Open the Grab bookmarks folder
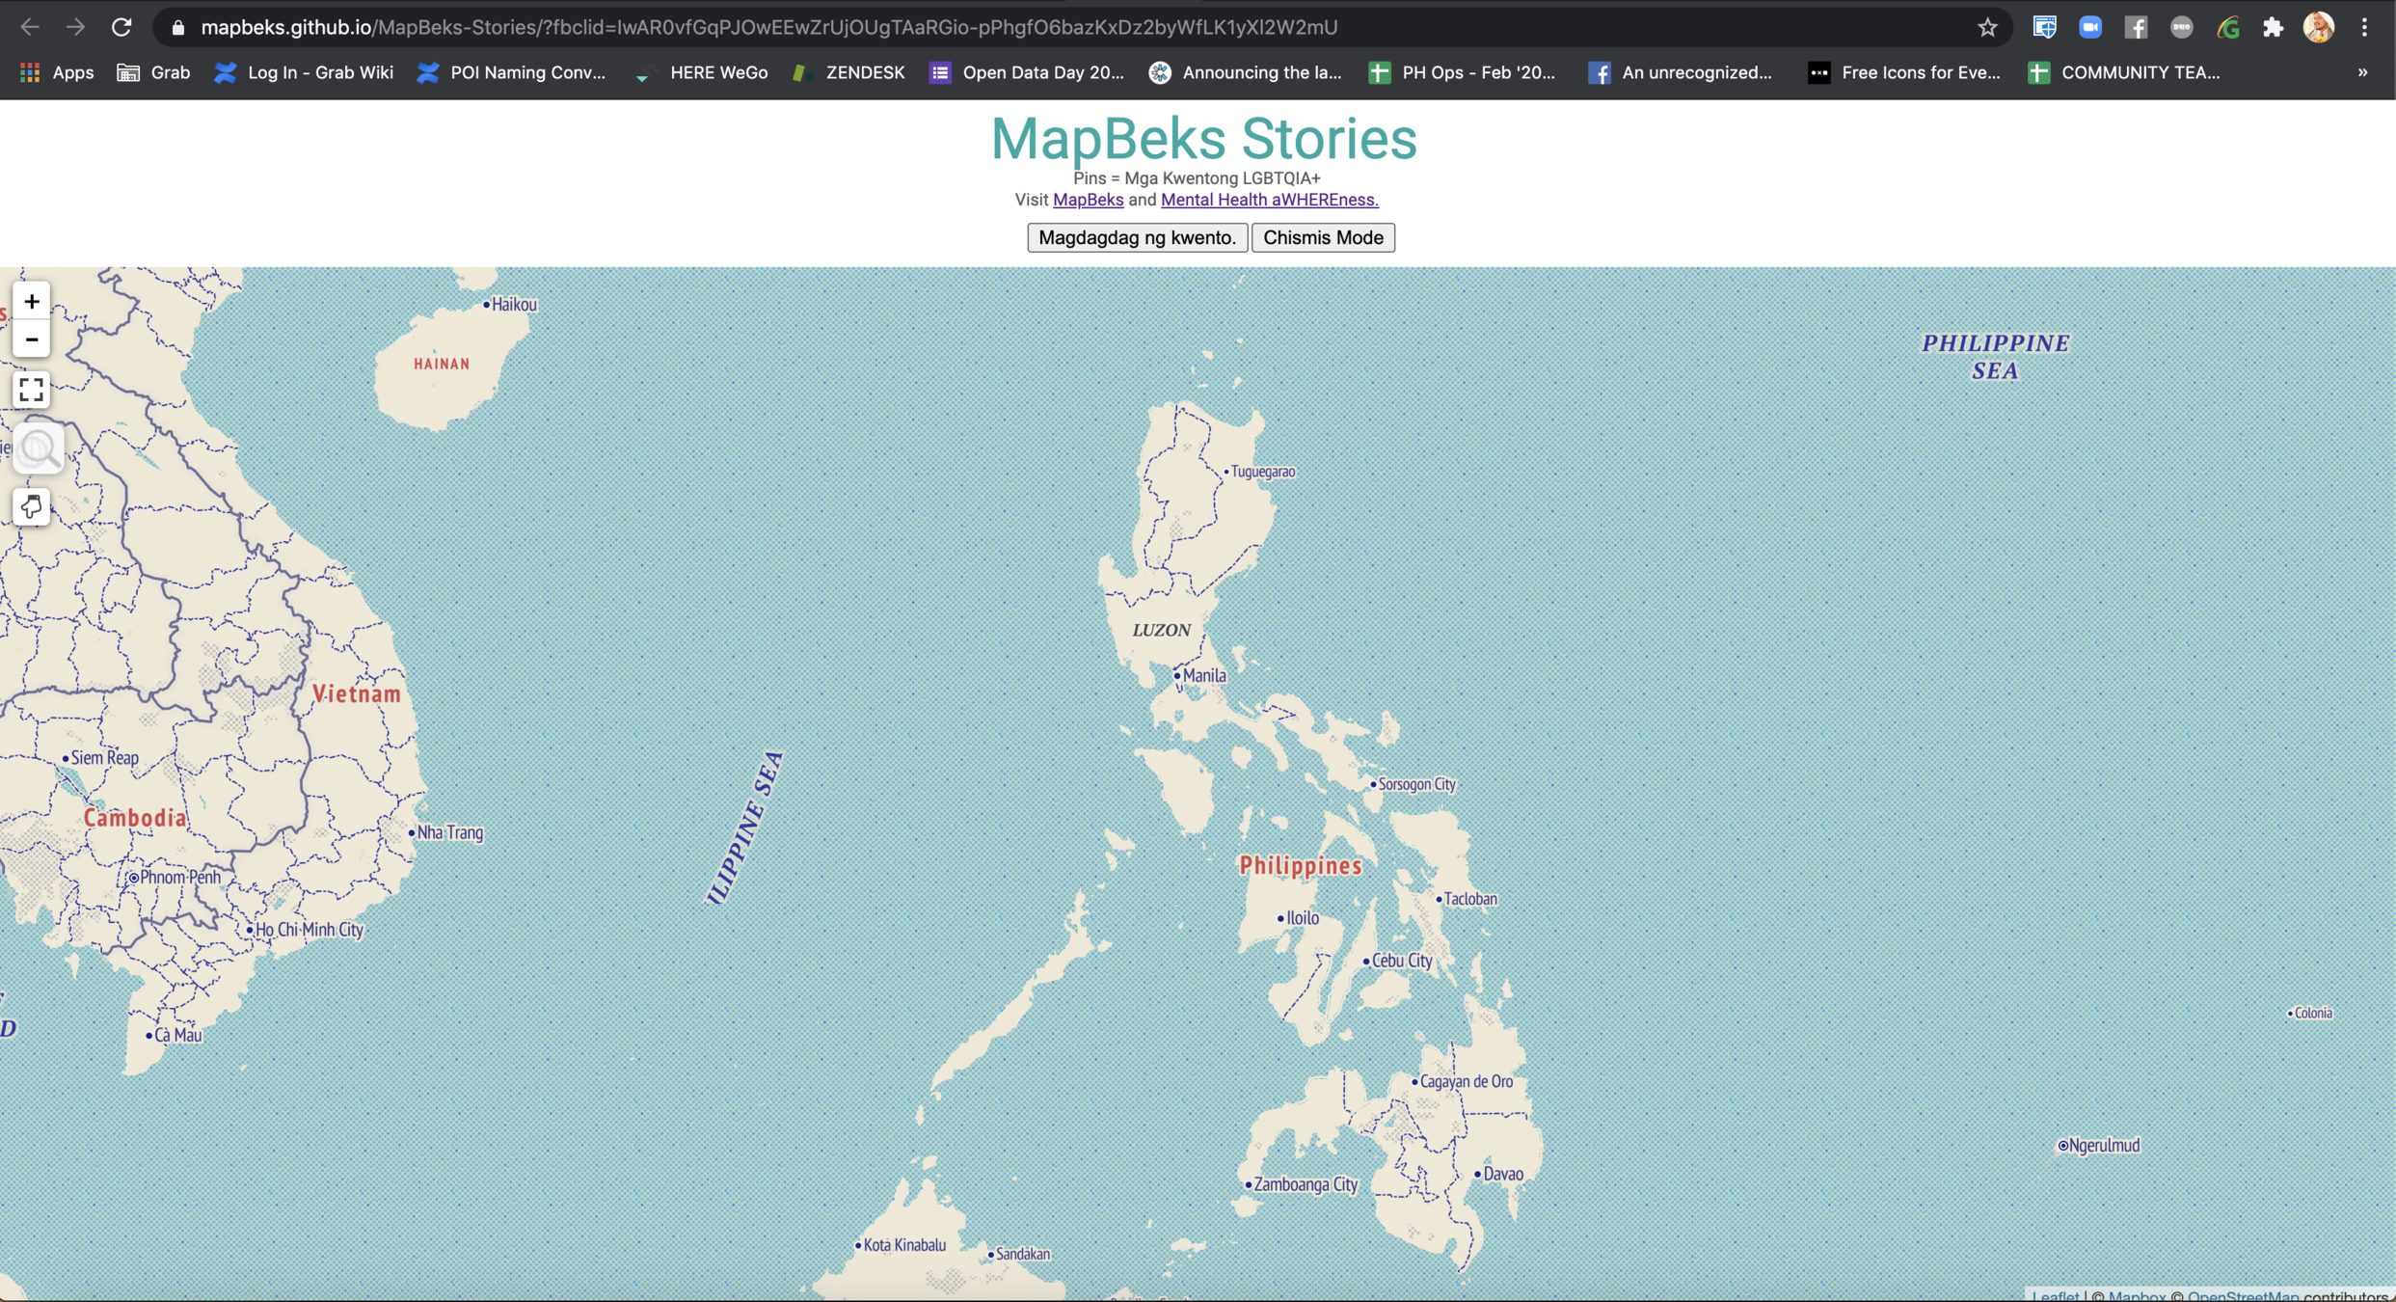The width and height of the screenshot is (2396, 1302). tap(153, 72)
